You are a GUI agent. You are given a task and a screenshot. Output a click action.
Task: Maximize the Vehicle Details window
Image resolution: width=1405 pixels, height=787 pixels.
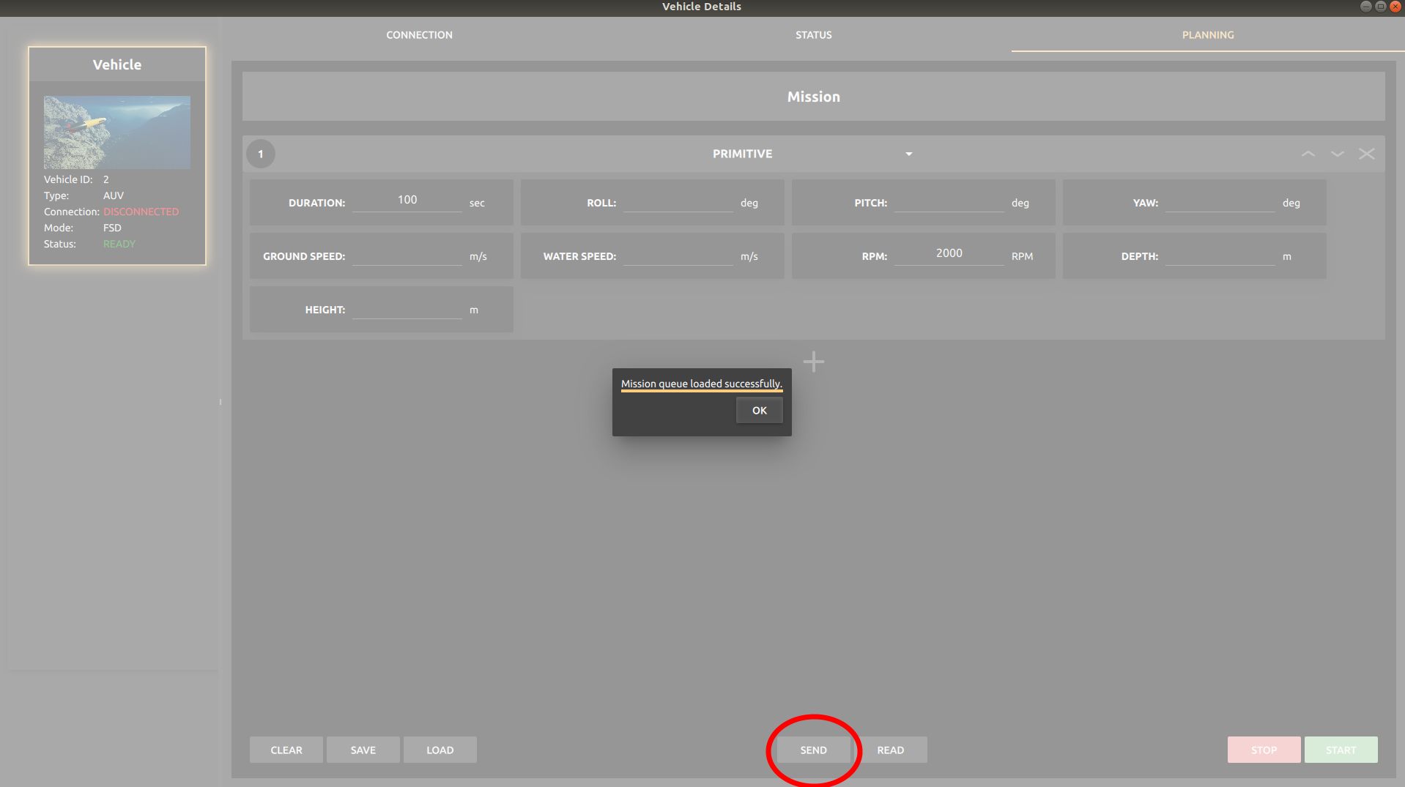coord(1380,7)
